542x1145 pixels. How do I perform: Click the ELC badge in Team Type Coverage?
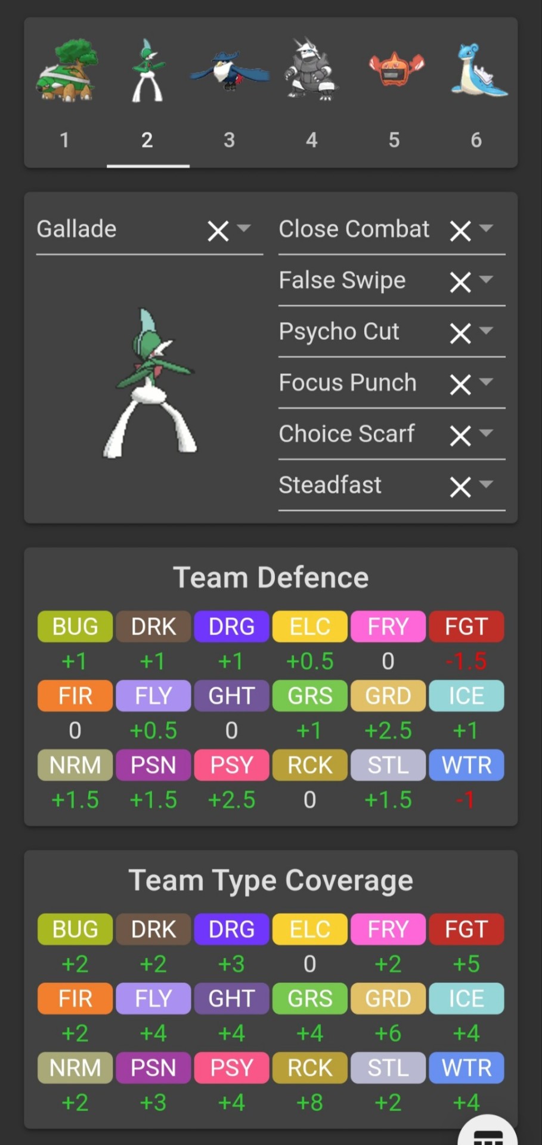(x=310, y=929)
